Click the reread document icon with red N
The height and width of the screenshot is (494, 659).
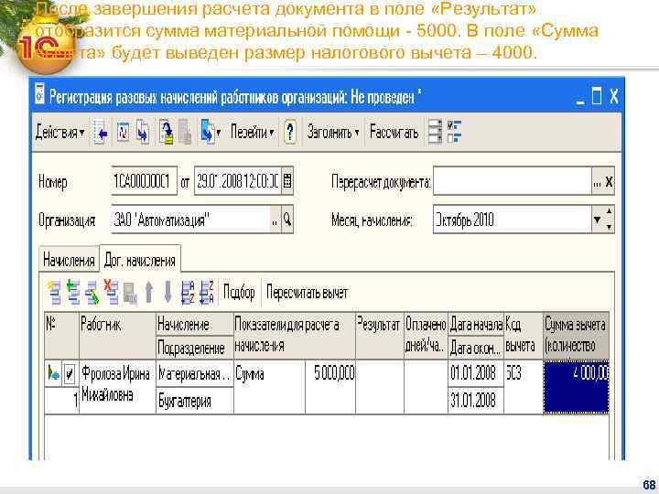coord(123,133)
